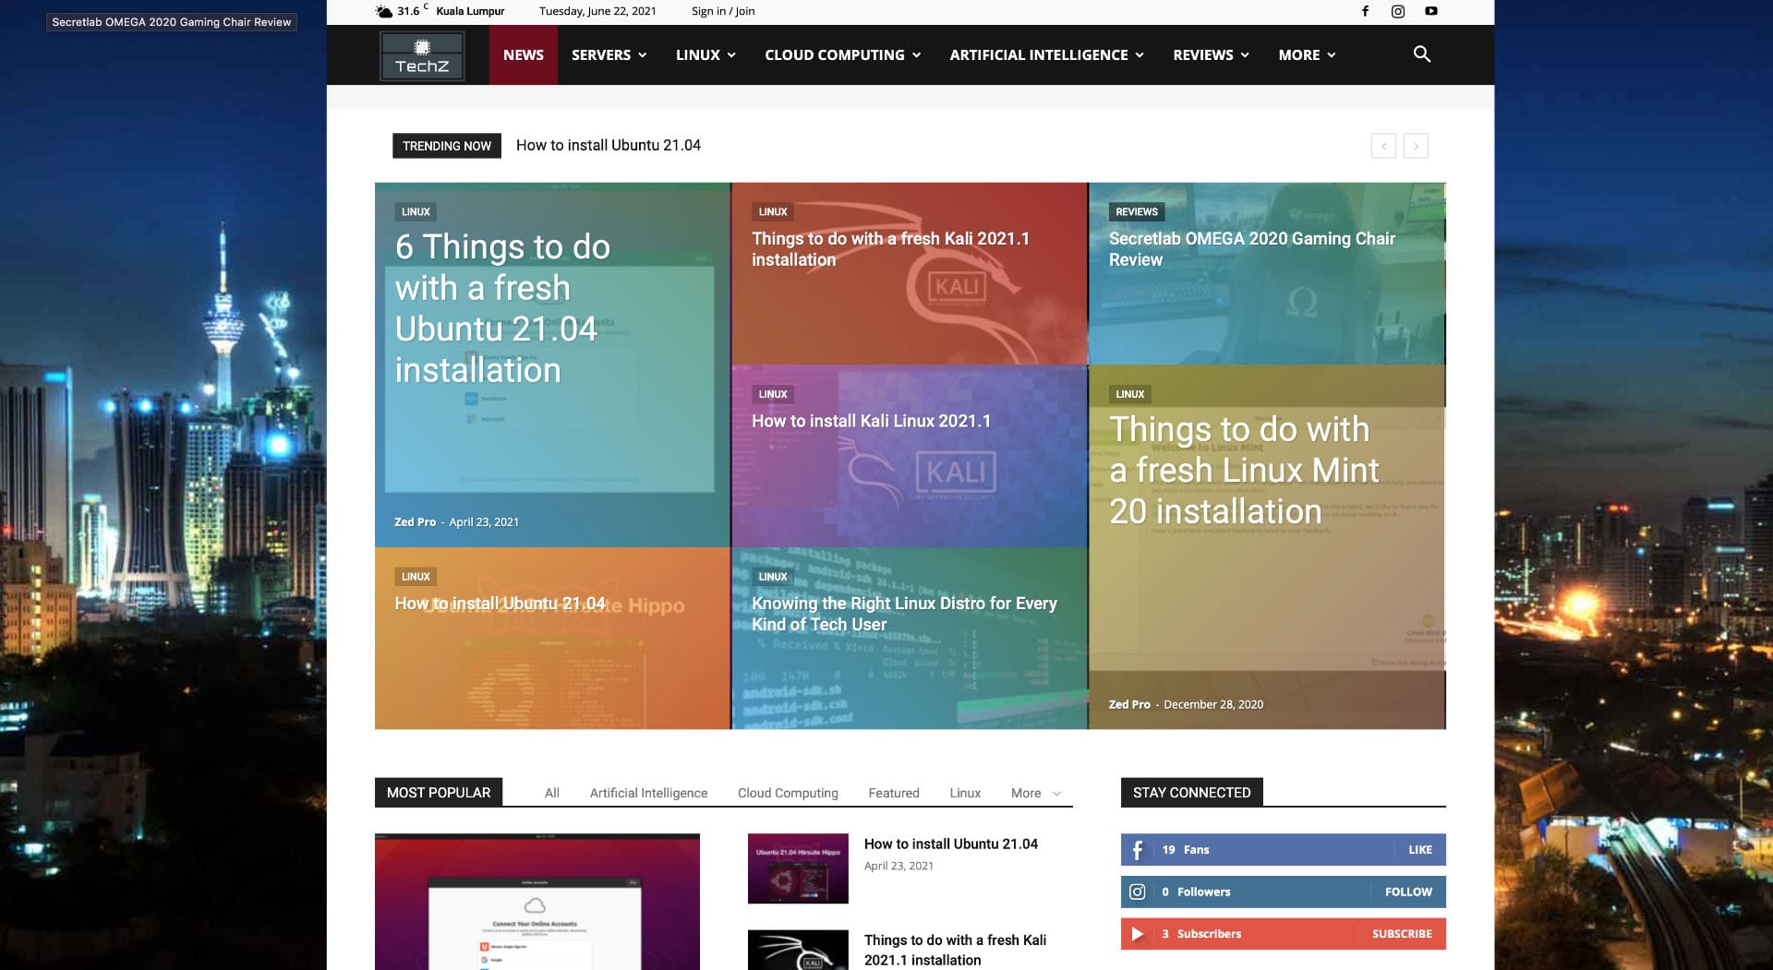This screenshot has height=970, width=1773.
Task: Open How to install Ubuntu 21.04 orange tile
Action: [500, 604]
